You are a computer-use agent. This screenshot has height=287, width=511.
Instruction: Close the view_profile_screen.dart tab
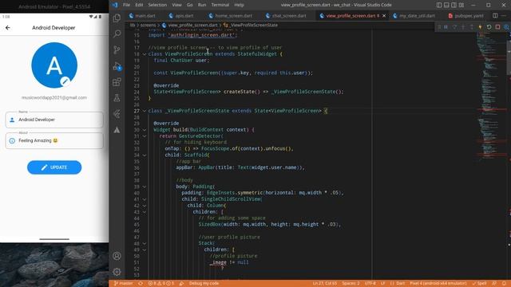384,16
